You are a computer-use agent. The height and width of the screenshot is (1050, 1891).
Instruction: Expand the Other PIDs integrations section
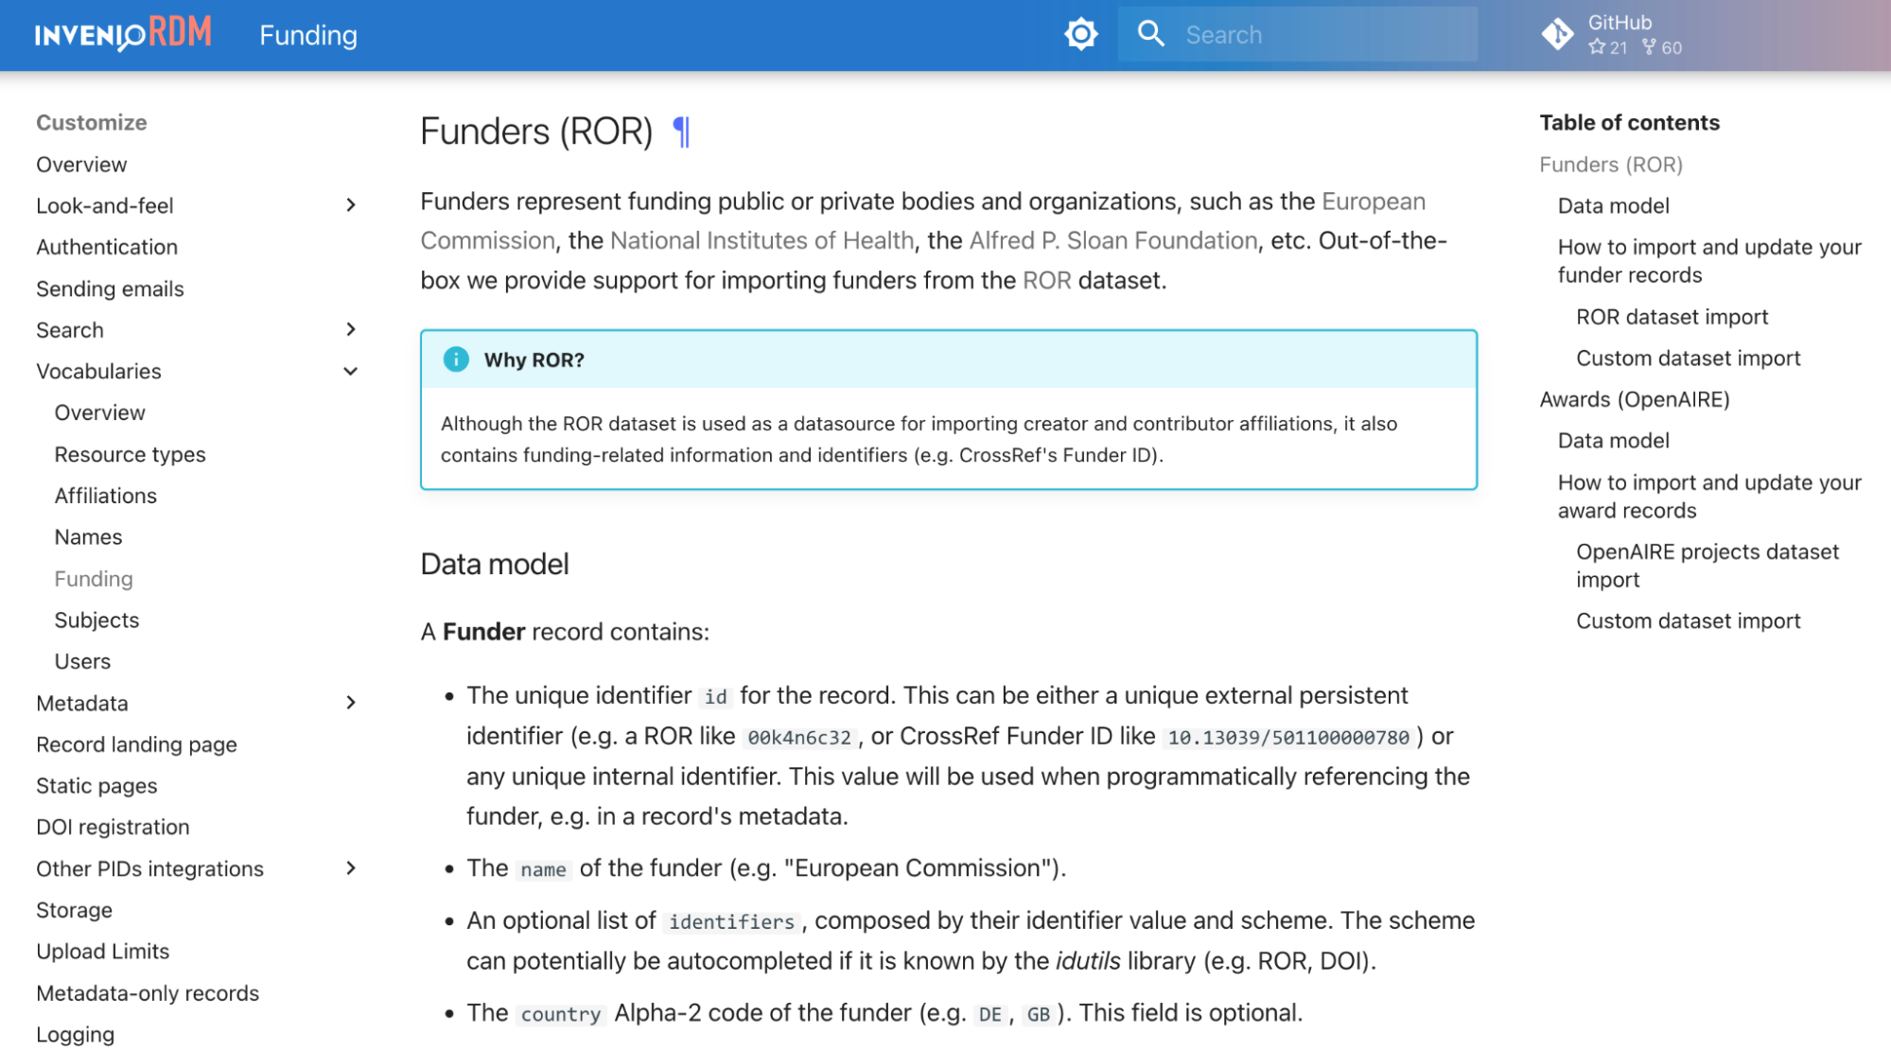click(x=348, y=867)
